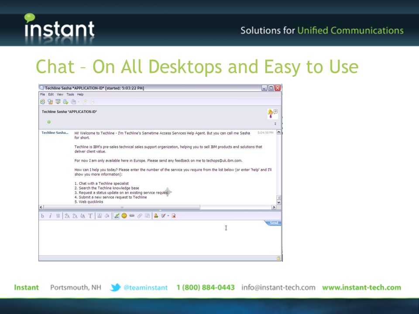The width and height of the screenshot is (419, 314).
Task: Click the pencil edit icon in chat toolbar
Action: (163, 216)
